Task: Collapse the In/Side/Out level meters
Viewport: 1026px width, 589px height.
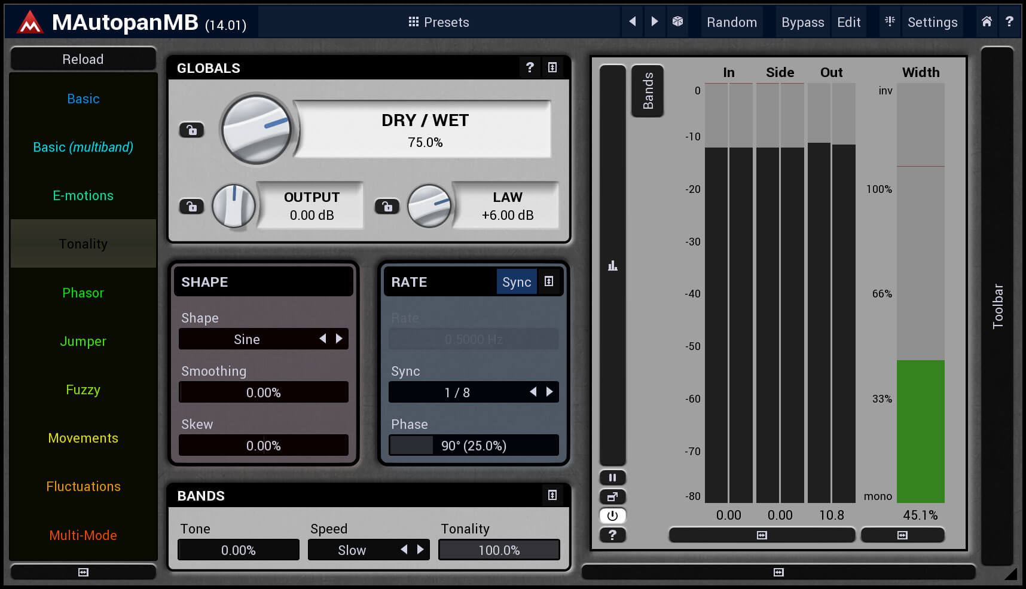Action: 762,535
